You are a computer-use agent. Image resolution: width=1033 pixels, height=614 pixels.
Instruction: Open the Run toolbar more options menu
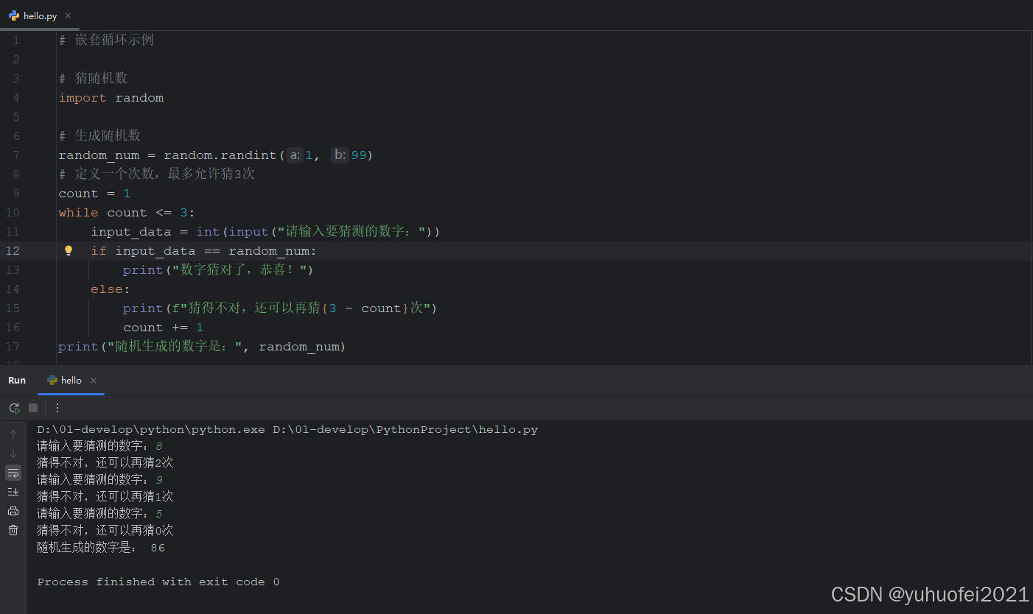click(x=57, y=408)
